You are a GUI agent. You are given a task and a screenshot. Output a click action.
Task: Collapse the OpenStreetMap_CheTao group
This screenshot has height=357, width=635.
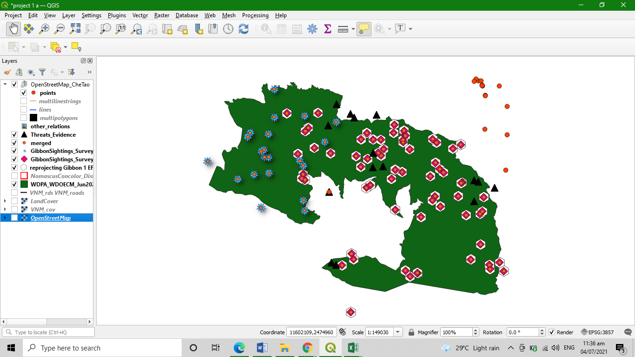pyautogui.click(x=5, y=85)
